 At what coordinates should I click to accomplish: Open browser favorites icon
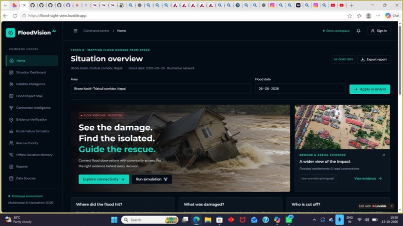click(x=359, y=15)
